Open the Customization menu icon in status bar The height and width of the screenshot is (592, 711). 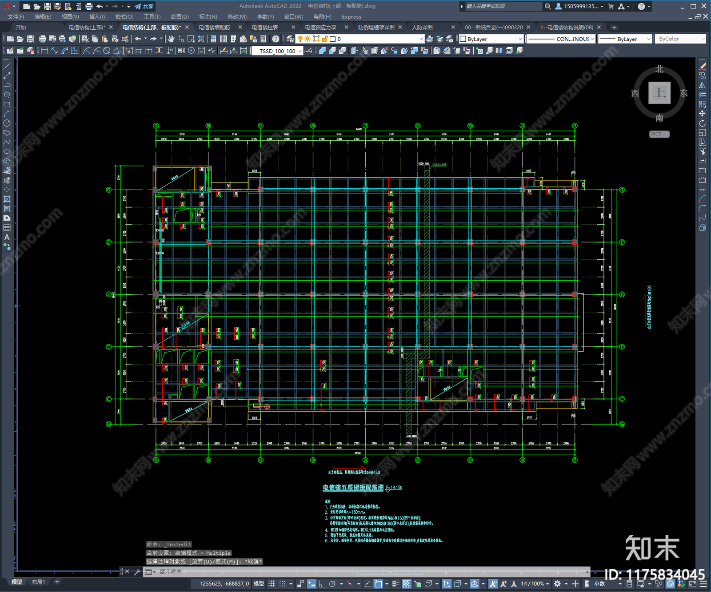point(703,584)
